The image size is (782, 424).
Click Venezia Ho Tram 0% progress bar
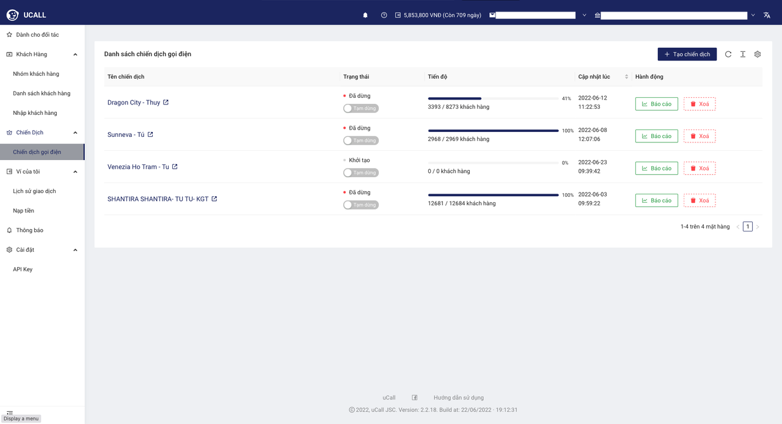coord(493,163)
